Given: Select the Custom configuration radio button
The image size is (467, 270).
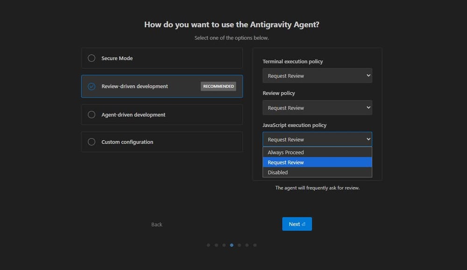Looking at the screenshot, I should [x=92, y=142].
